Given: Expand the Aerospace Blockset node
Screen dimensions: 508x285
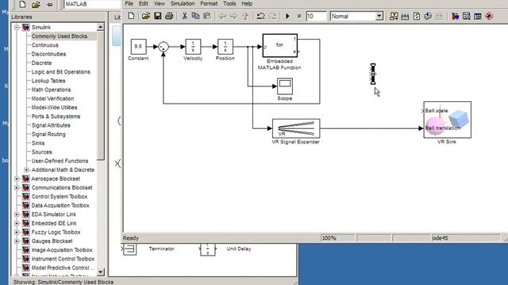Looking at the screenshot, I should tap(17, 179).
